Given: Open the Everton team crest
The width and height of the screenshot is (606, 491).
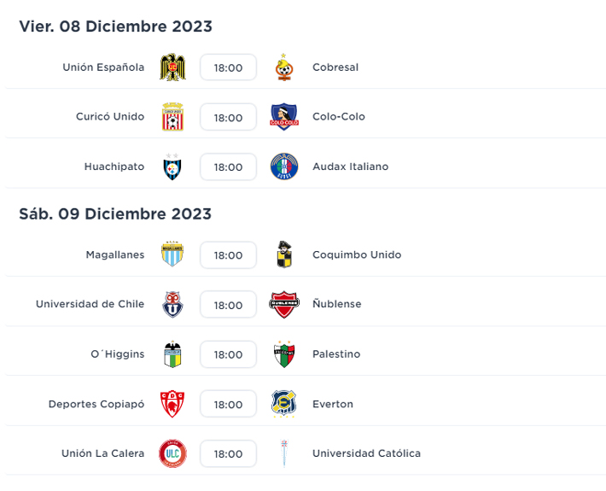Looking at the screenshot, I should [283, 404].
